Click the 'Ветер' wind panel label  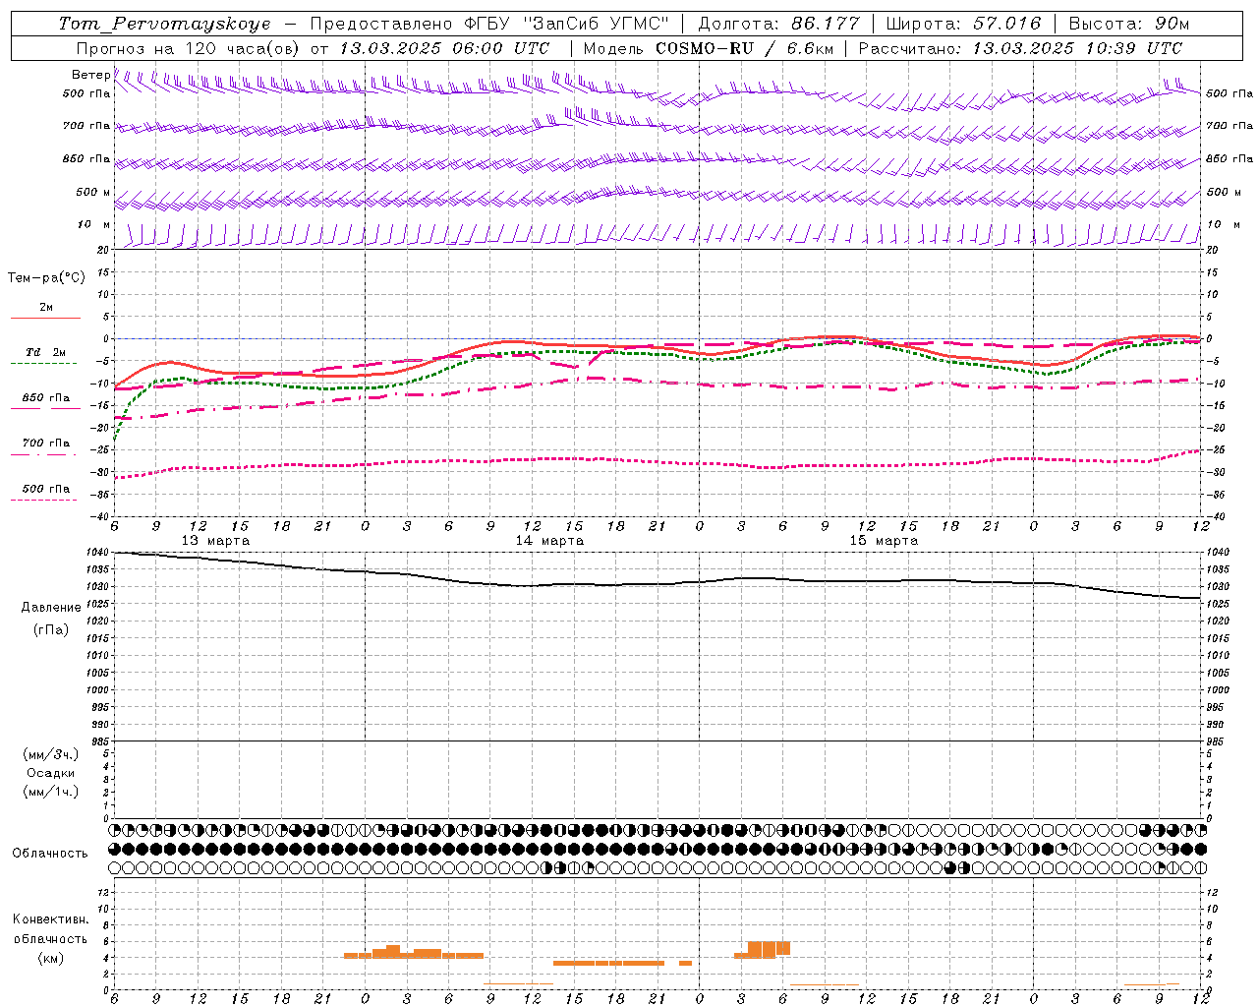click(x=90, y=75)
